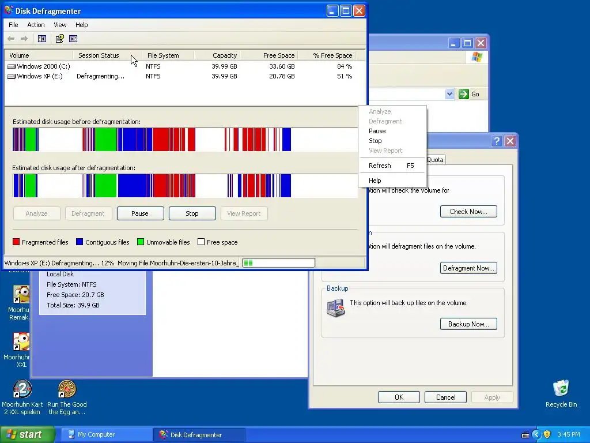Click the security shield tray icon
590x443 pixels.
pos(547,434)
